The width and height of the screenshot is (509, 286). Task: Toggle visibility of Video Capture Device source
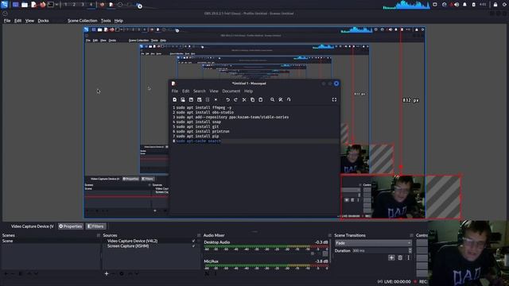pos(194,241)
